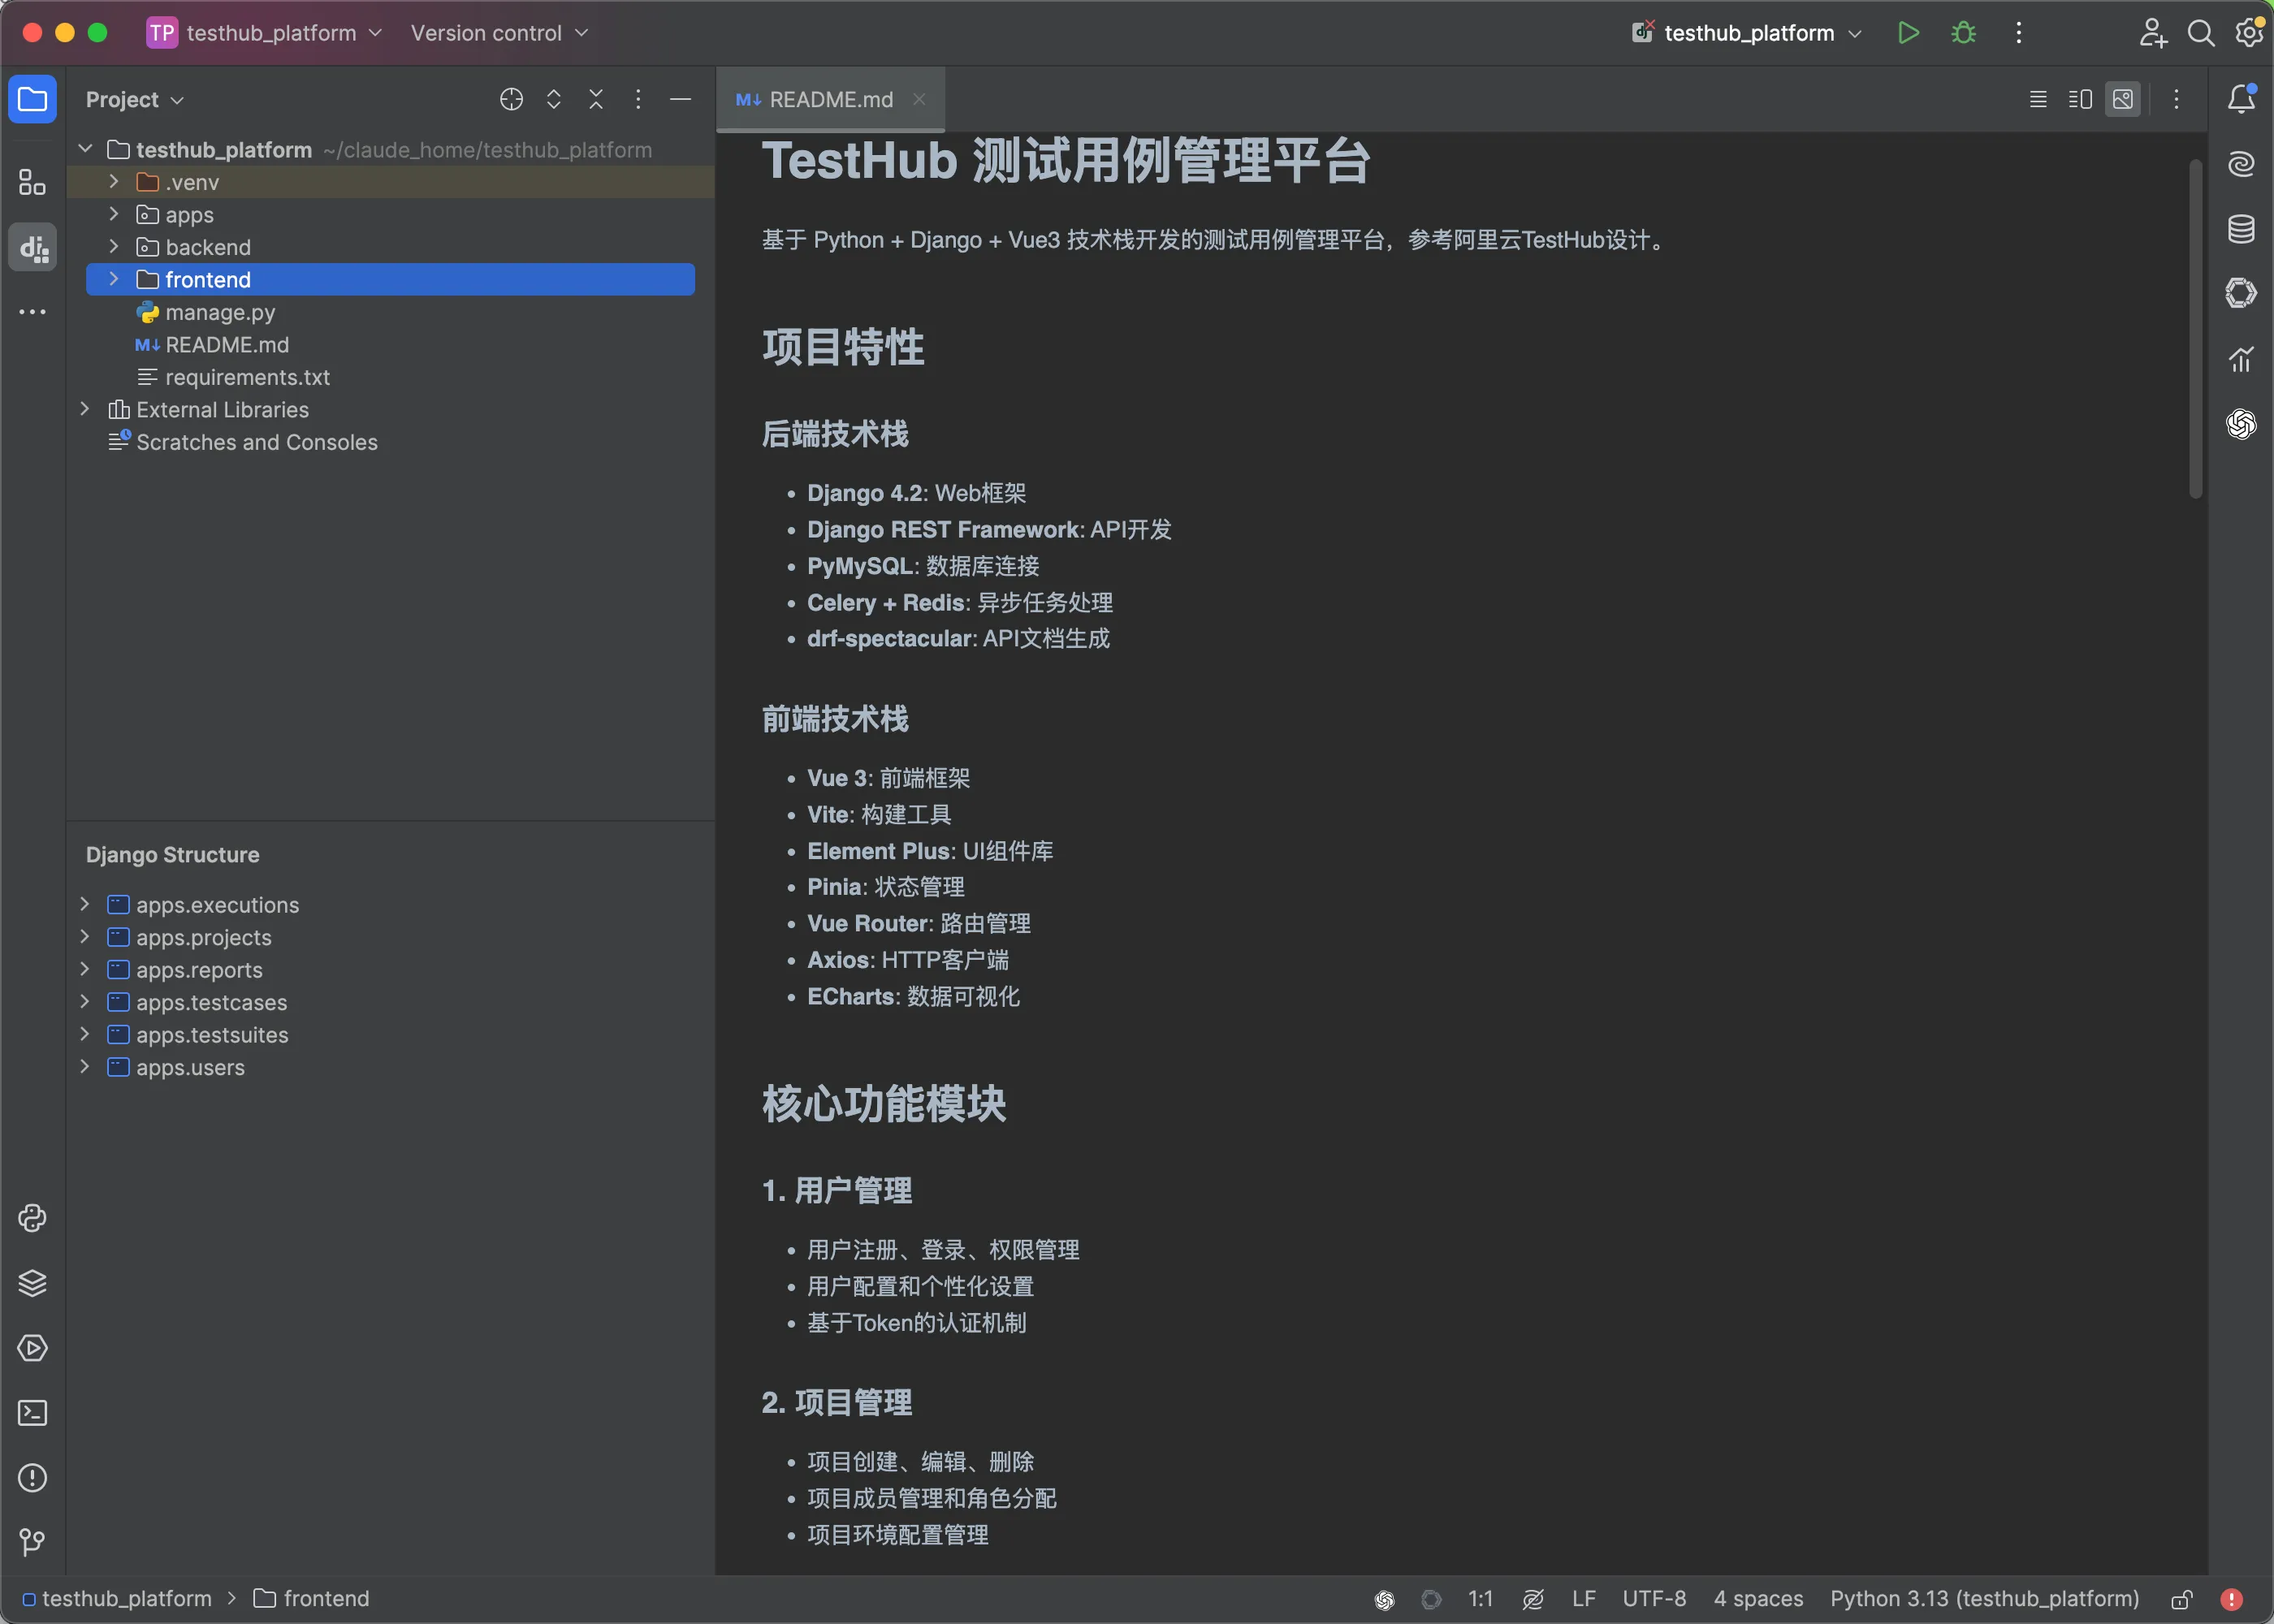
Task: Click the Debug bug icon
Action: (1963, 33)
